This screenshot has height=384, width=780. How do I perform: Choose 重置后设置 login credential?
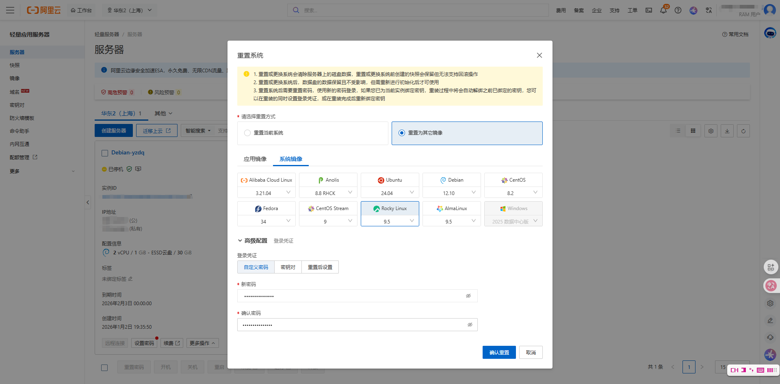coord(320,267)
